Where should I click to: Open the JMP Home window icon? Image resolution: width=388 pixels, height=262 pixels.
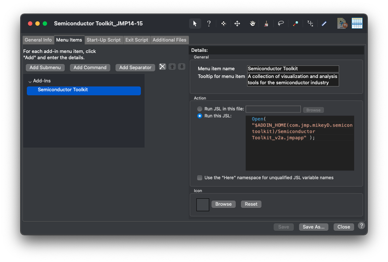343,23
